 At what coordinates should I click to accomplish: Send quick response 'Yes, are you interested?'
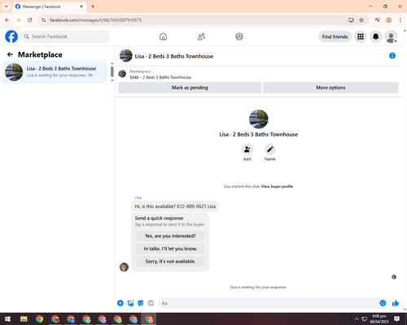pos(170,236)
